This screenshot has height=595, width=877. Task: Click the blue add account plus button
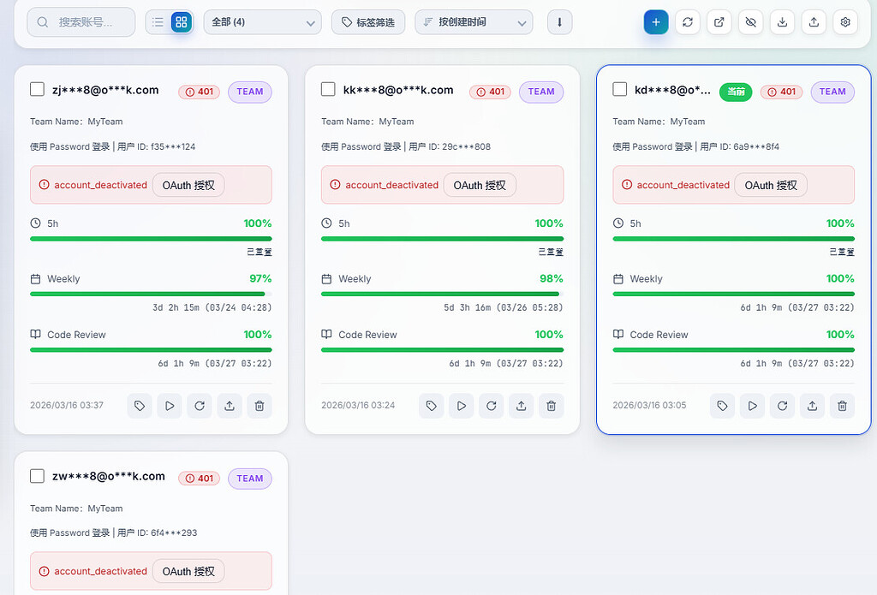[656, 22]
